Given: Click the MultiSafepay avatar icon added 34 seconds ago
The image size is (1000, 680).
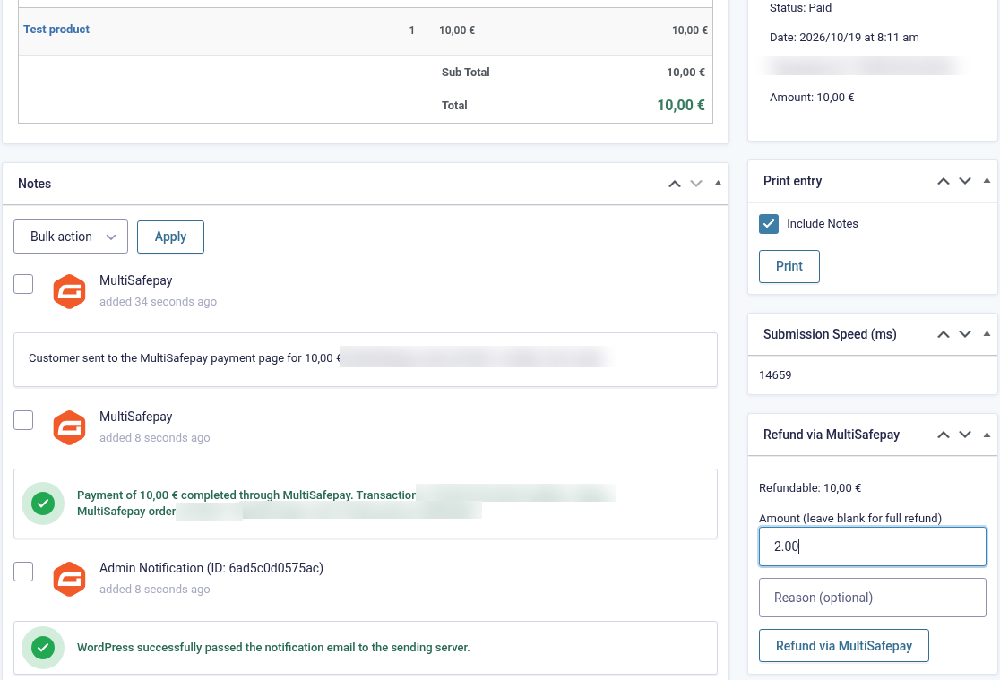Looking at the screenshot, I should point(69,291).
